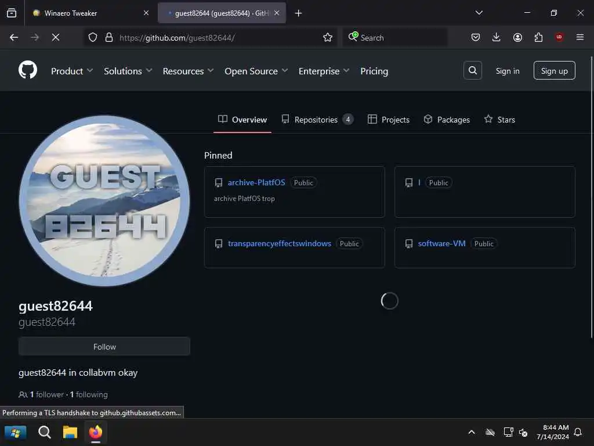Open the tracking protection shield
Screen dimensions: 594x446
93,37
